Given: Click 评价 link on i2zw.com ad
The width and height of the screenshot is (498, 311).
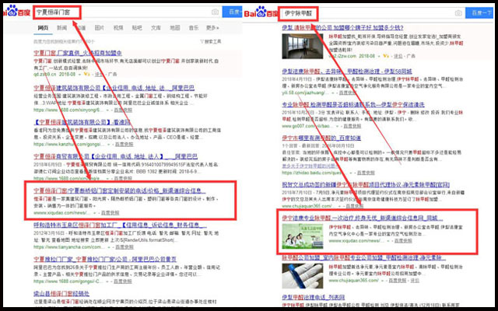Looking at the screenshot, I should point(398,56).
